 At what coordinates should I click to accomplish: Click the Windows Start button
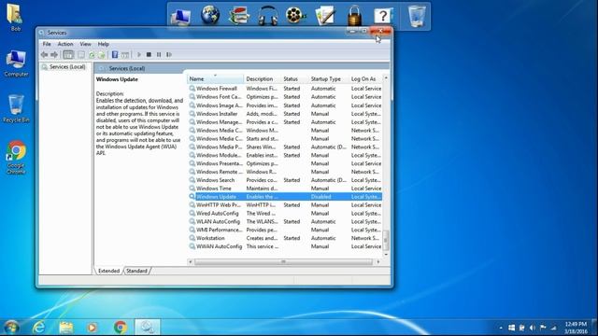[11, 328]
